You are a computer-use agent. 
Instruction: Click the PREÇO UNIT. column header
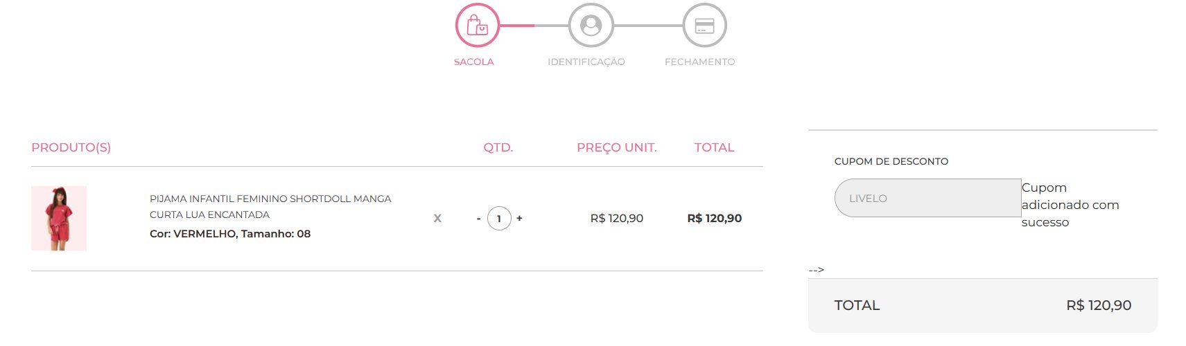click(617, 147)
